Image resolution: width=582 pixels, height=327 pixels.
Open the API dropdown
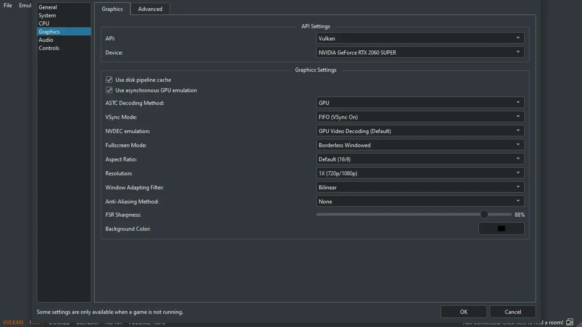click(420, 38)
